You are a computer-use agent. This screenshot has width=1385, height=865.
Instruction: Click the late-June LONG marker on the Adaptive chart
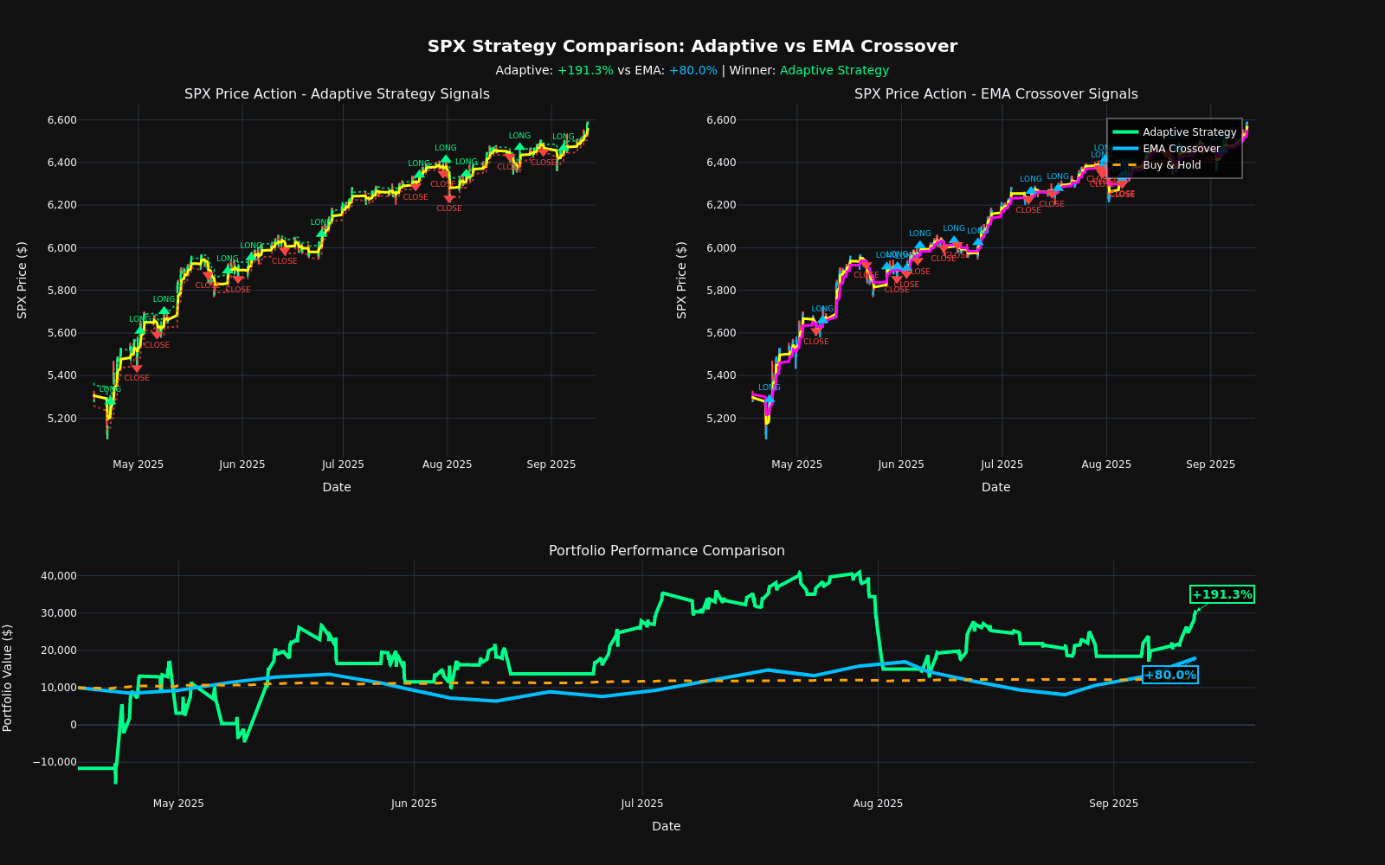click(321, 232)
